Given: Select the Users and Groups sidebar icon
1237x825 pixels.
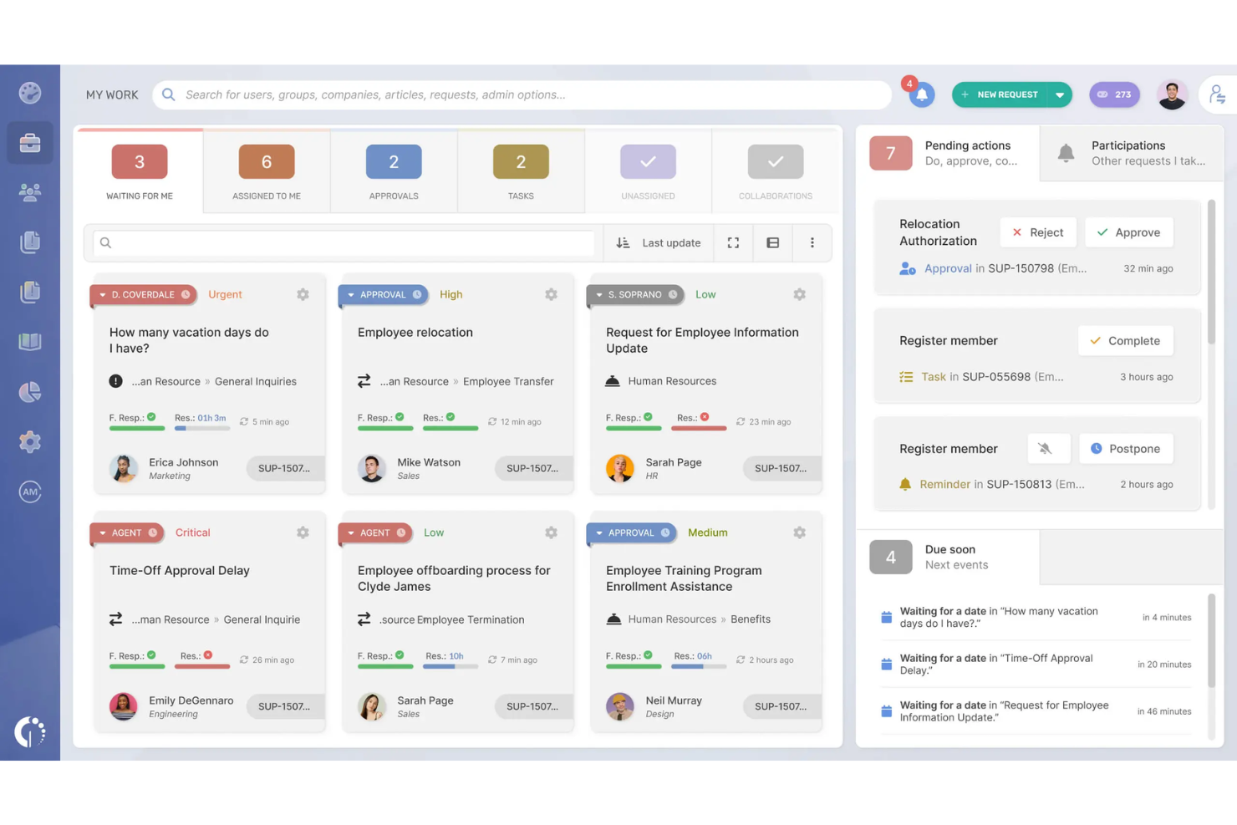Looking at the screenshot, I should click(x=30, y=191).
